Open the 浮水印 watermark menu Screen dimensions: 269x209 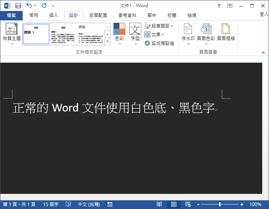pos(188,34)
